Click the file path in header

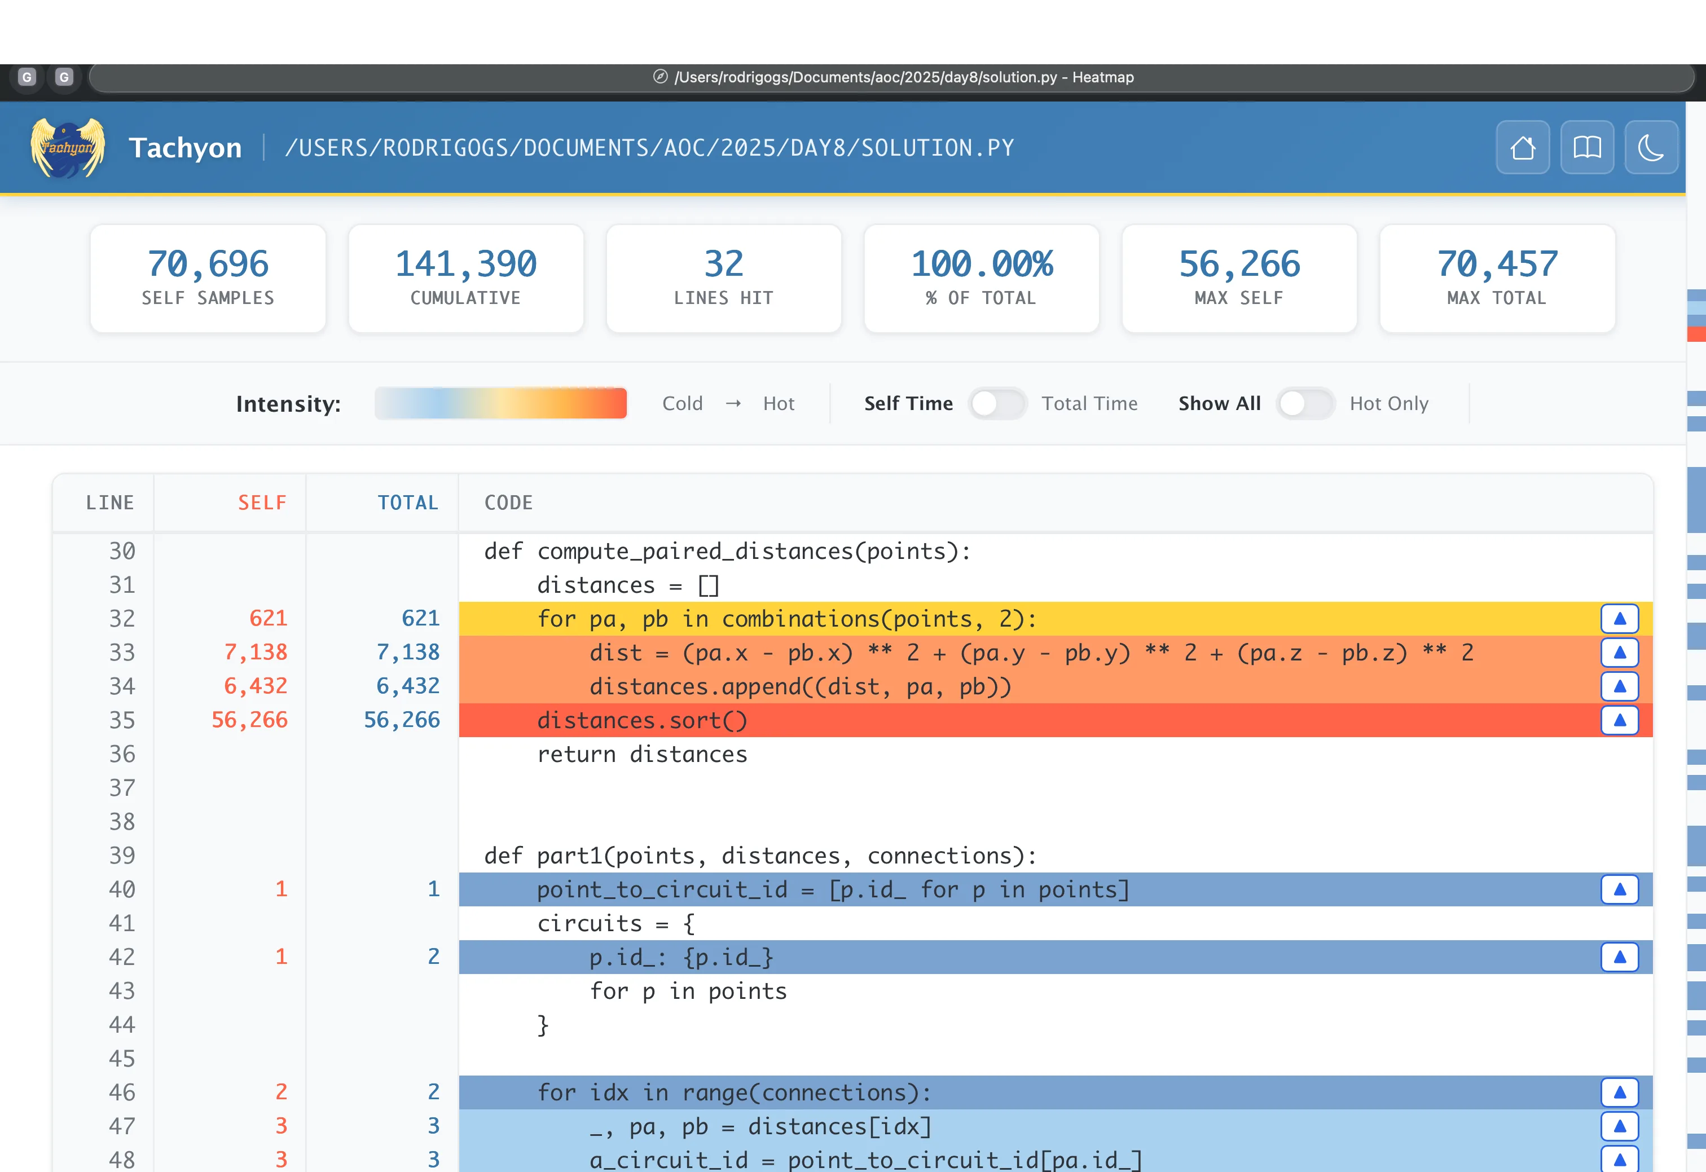pos(649,148)
